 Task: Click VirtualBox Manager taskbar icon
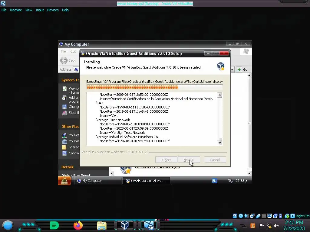click(x=124, y=225)
